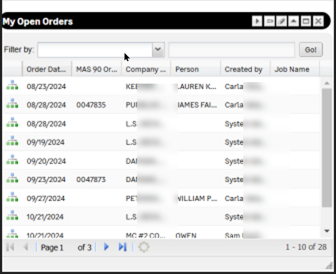Click the Go! button
Screen dimensions: 336x274
[311, 50]
